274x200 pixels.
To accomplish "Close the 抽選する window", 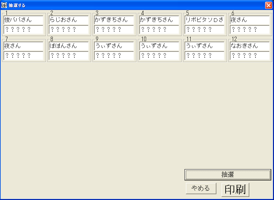I will [269, 5].
